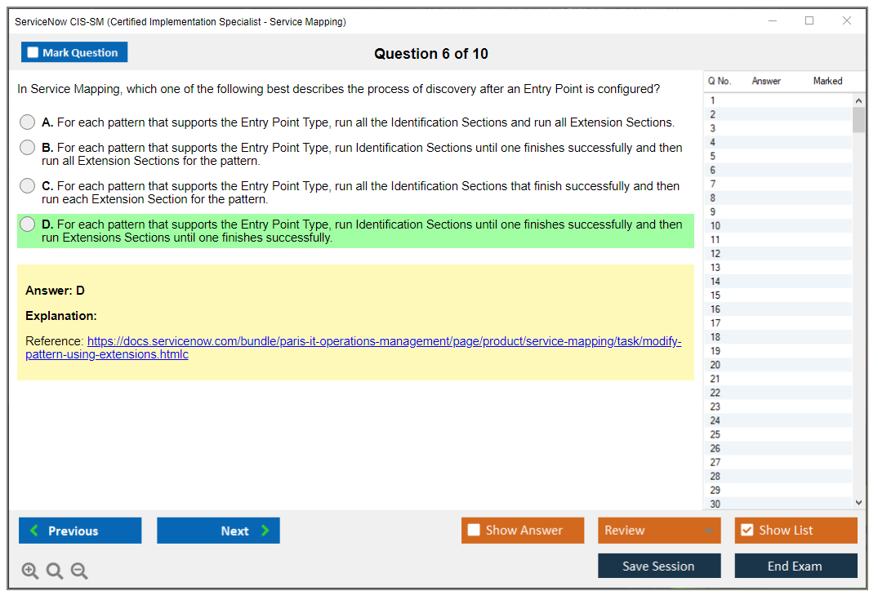The width and height of the screenshot is (878, 600).
Task: Jump to question 10 in list
Action: [715, 226]
